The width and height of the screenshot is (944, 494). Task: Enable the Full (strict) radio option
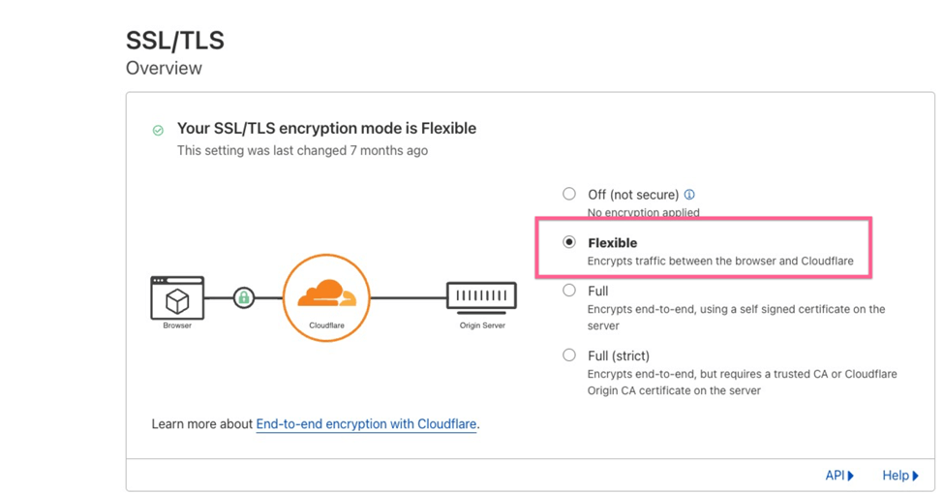click(569, 355)
